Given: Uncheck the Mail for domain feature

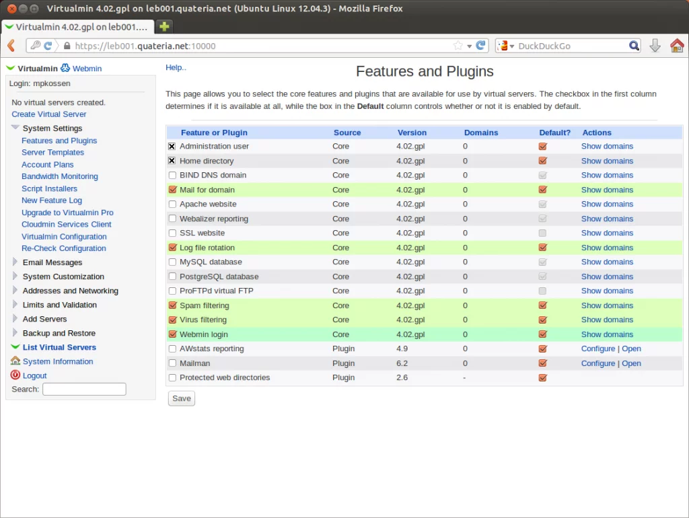Looking at the screenshot, I should 172,190.
